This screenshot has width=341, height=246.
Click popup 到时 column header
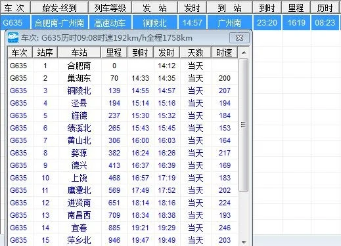tap(140, 52)
